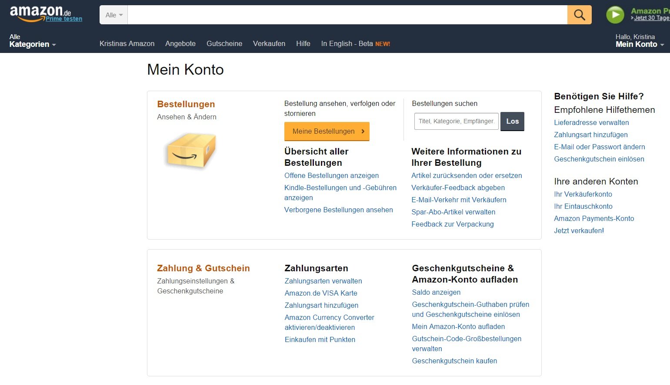Open Verkaufen in navigation bar

click(x=269, y=43)
